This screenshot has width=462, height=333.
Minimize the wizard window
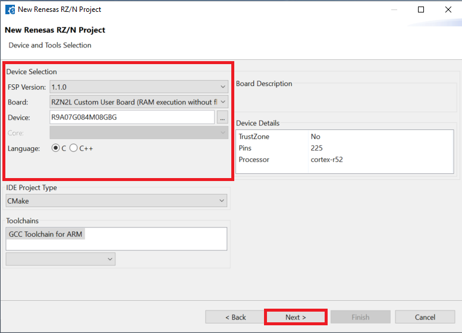(x=394, y=9)
